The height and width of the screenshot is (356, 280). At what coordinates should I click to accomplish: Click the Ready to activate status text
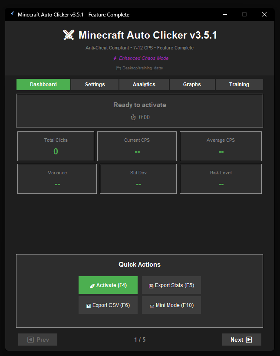coord(140,105)
